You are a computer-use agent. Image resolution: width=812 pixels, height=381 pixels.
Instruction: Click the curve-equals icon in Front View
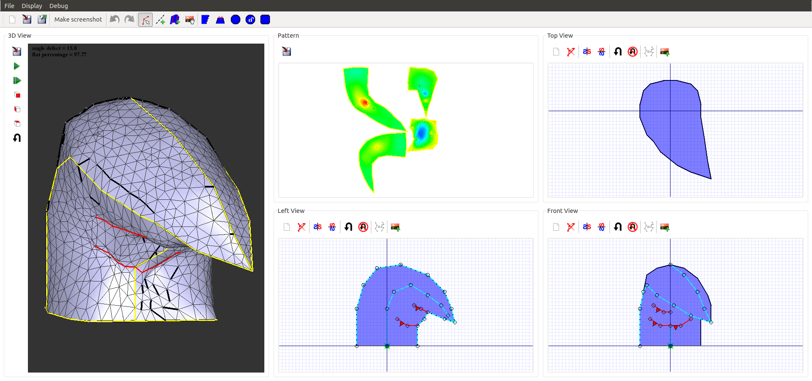tap(649, 227)
